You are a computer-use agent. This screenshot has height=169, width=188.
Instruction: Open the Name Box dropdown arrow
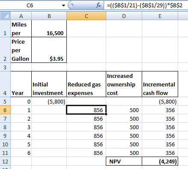(63, 6)
